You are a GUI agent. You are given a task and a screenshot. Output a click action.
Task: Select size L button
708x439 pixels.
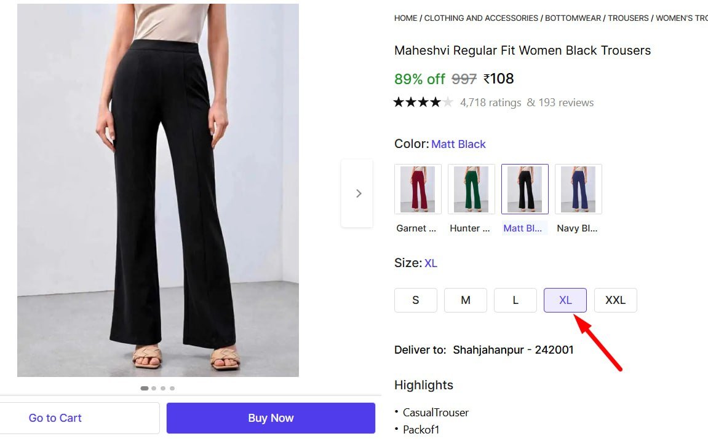click(515, 300)
